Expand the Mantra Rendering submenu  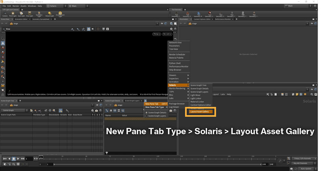179,88
